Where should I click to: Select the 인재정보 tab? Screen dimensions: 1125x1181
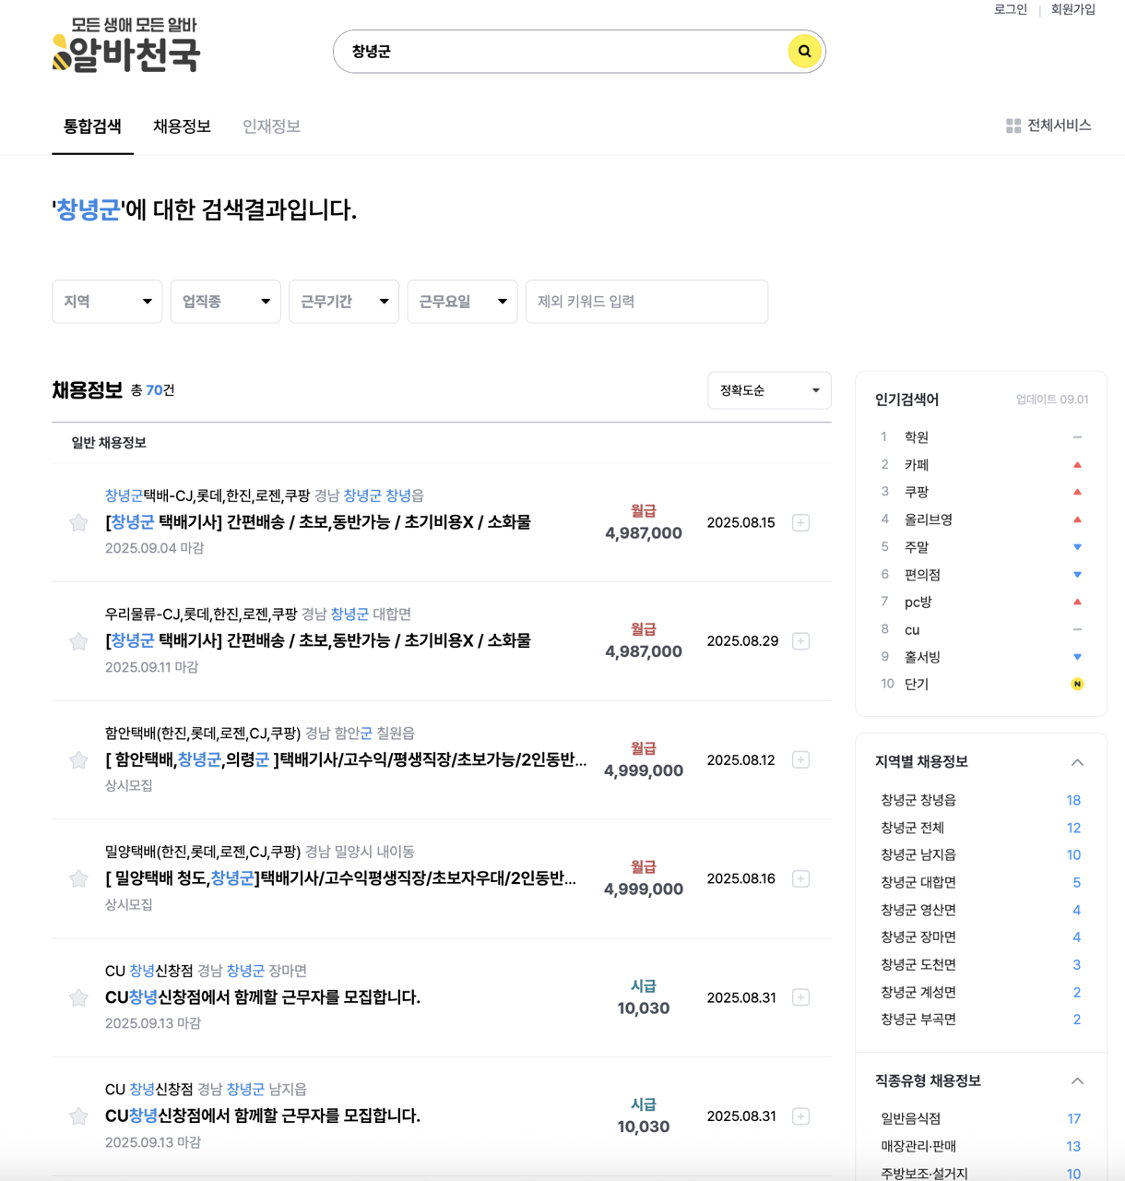point(271,126)
